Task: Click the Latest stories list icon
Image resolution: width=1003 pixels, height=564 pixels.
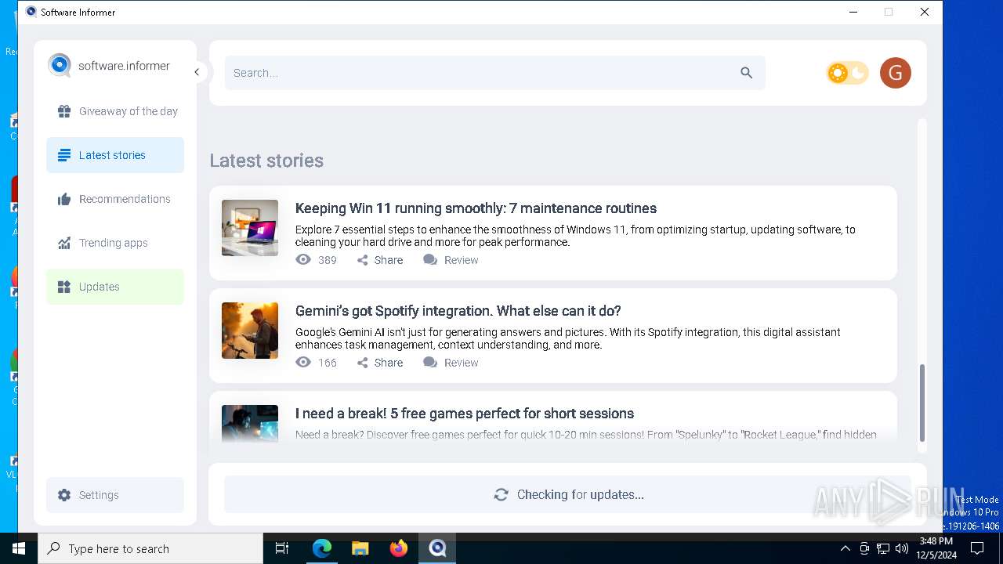Action: coord(64,155)
